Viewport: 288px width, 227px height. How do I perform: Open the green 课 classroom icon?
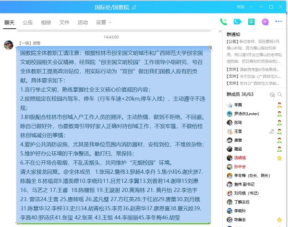point(251,22)
